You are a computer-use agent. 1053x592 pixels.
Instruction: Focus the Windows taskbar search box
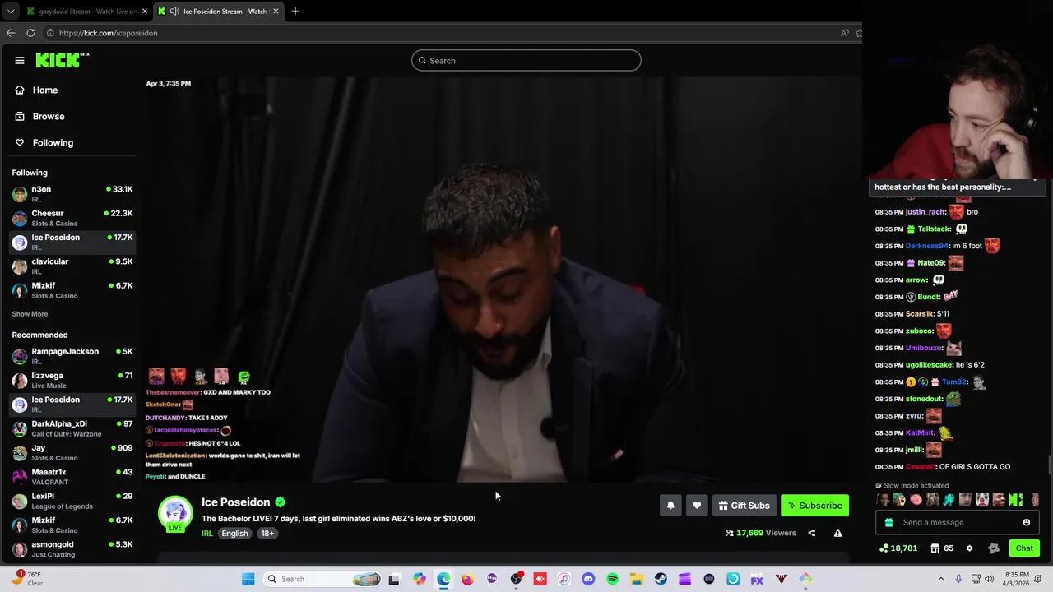[x=323, y=579]
